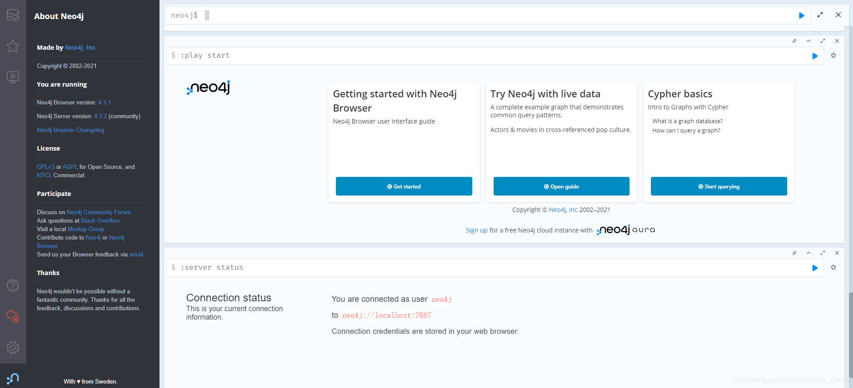Select the neo4j://localhost:7687 connection text

click(x=387, y=316)
